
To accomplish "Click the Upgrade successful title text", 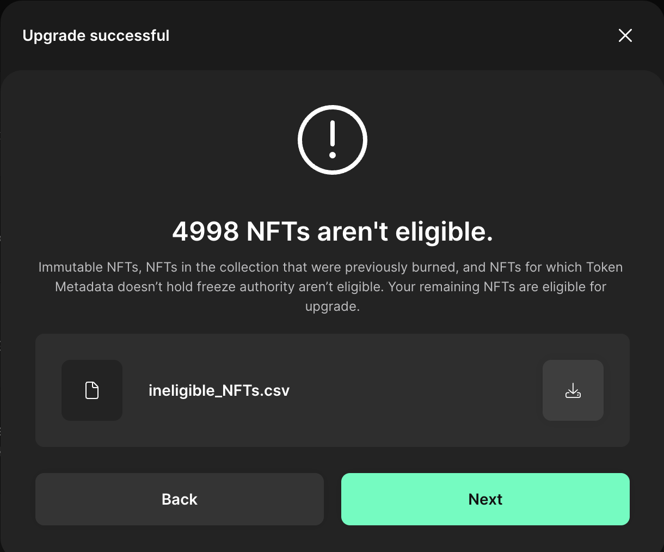I will 96,35.
